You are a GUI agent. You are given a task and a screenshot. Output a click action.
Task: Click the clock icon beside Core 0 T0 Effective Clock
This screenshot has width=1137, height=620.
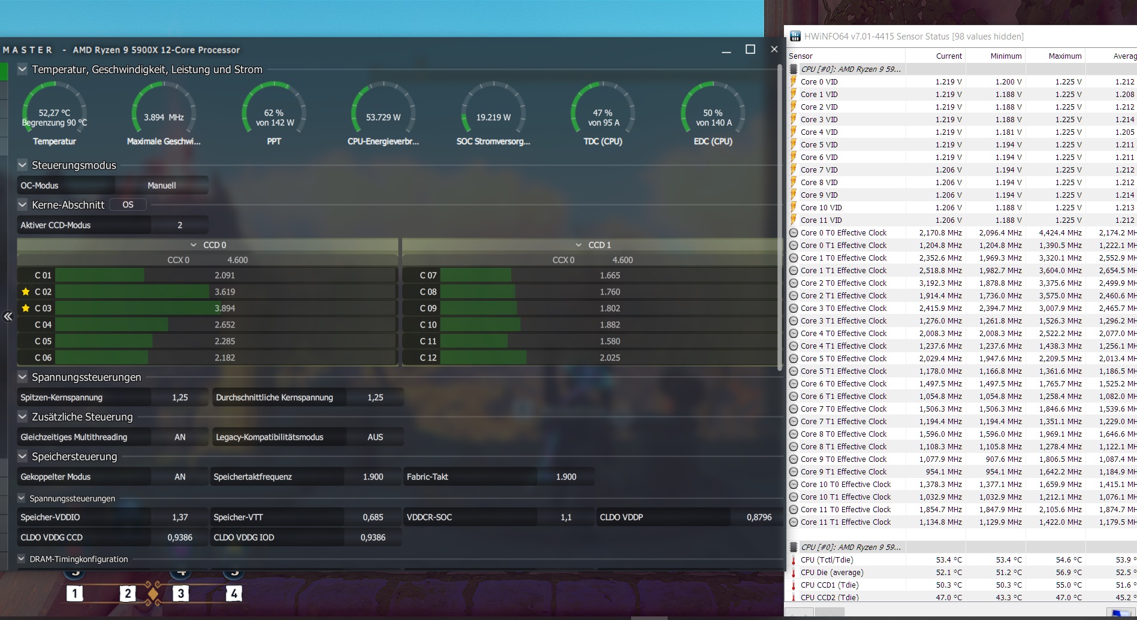pyautogui.click(x=794, y=232)
